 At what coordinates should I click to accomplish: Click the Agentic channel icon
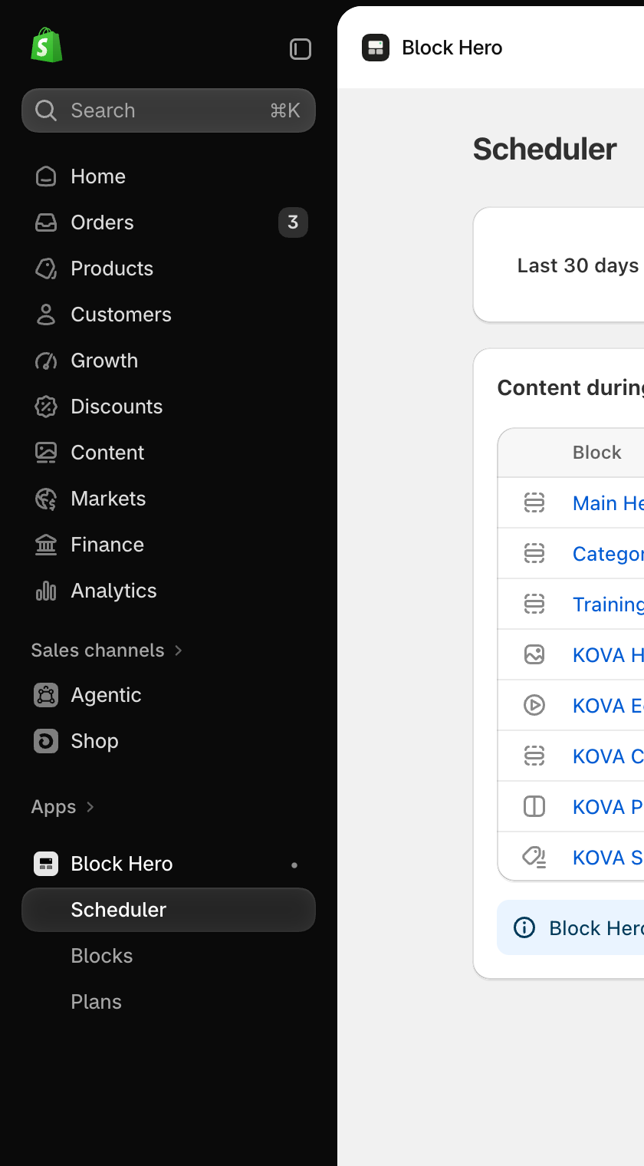[x=46, y=695]
